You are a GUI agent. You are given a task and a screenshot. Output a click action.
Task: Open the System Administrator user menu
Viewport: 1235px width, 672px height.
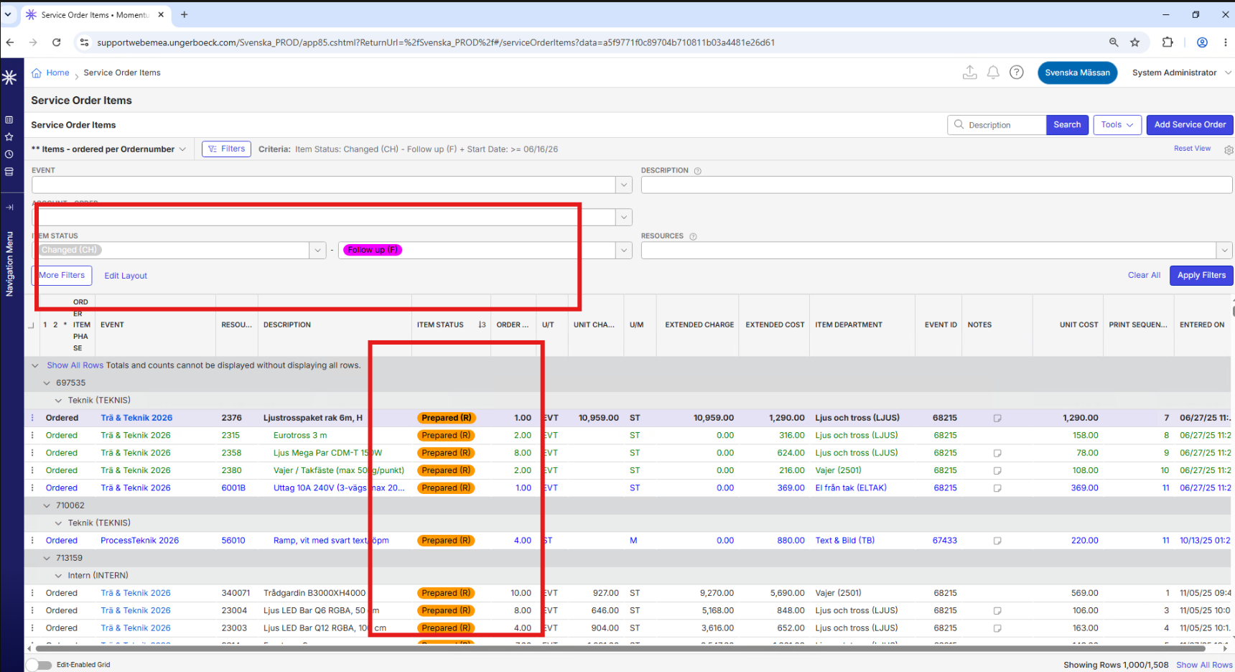pyautogui.click(x=1182, y=73)
